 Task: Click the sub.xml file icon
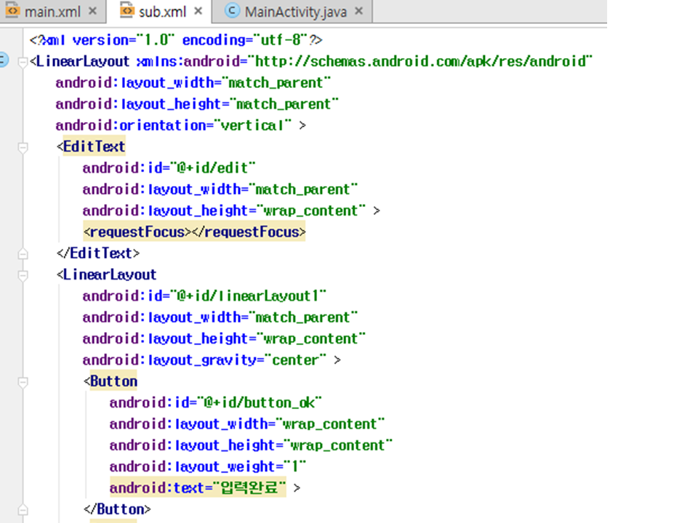pyautogui.click(x=127, y=11)
